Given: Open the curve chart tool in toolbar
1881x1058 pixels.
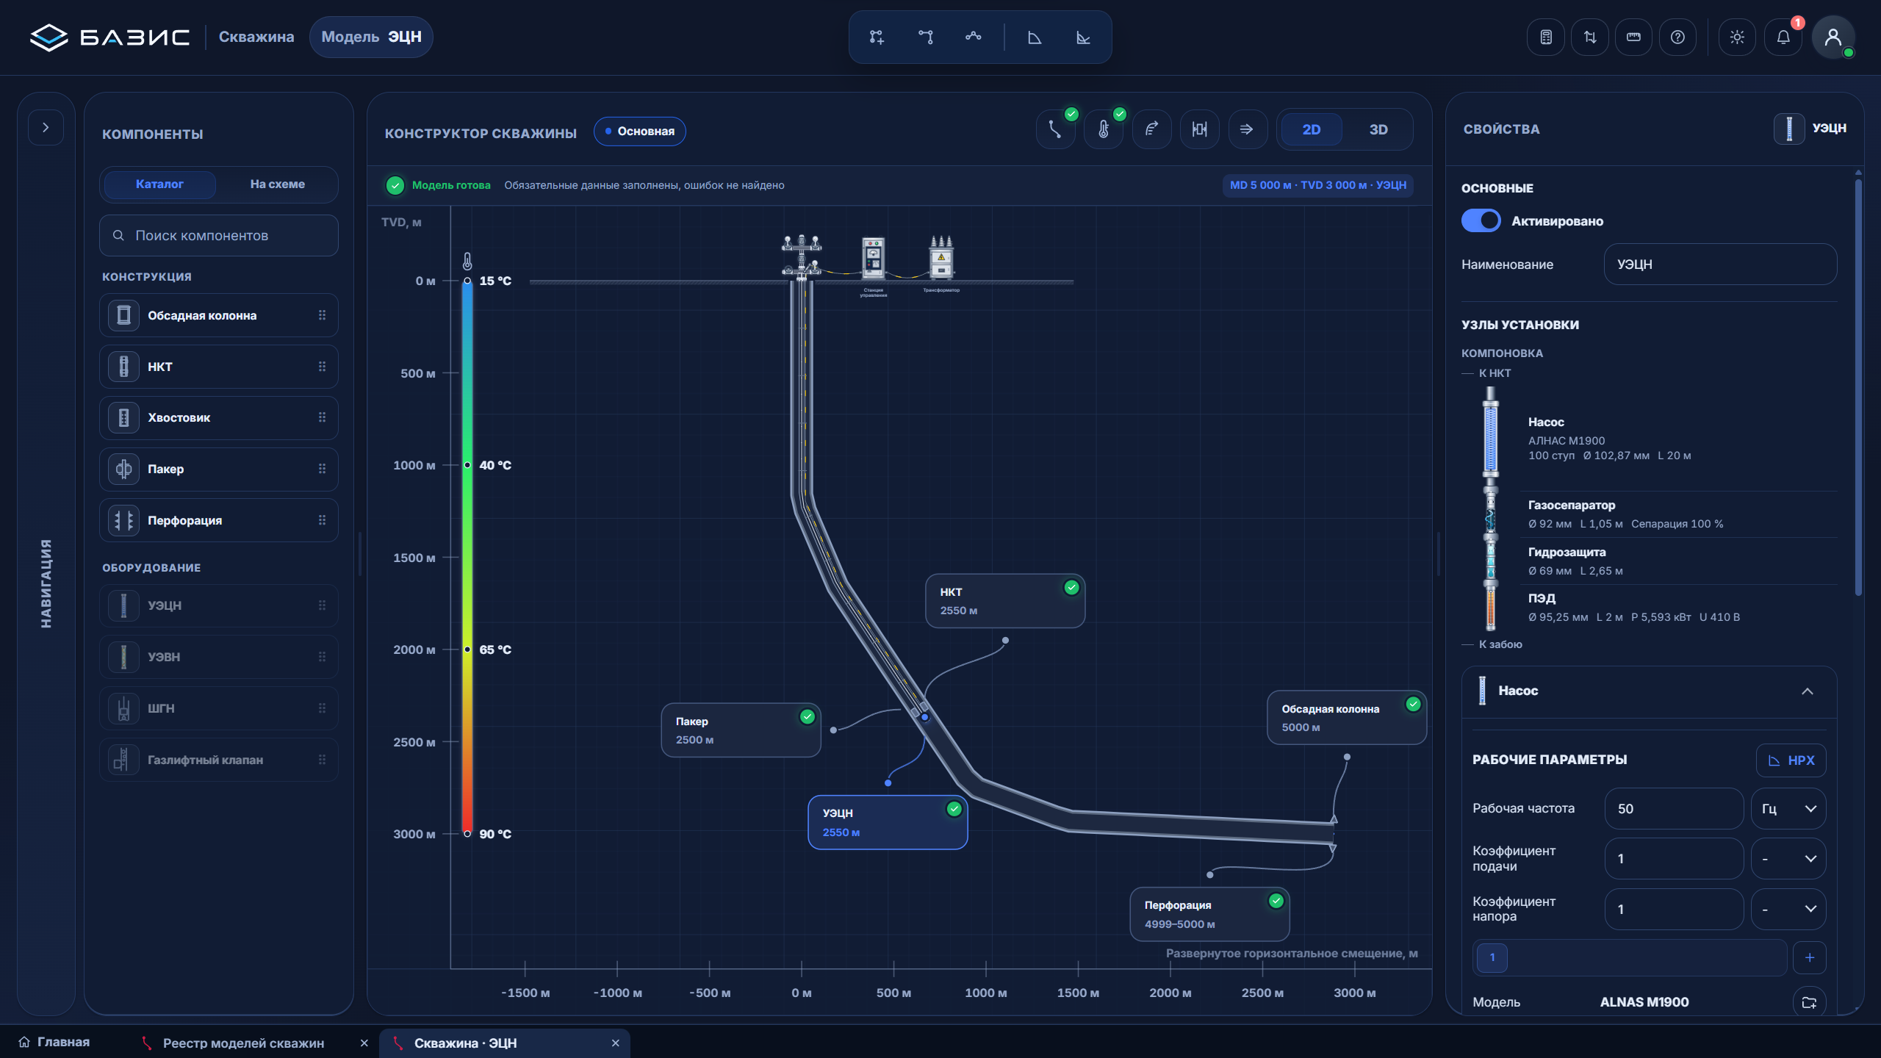Looking at the screenshot, I should pyautogui.click(x=1035, y=37).
